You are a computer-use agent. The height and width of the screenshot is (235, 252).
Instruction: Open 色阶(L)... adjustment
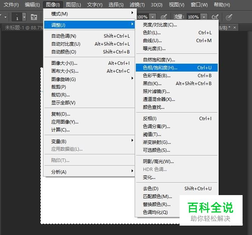[177, 32]
